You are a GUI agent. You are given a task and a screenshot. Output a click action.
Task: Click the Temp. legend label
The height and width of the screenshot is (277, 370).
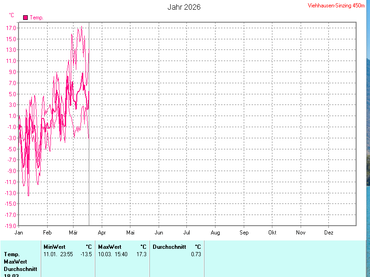click(37, 18)
